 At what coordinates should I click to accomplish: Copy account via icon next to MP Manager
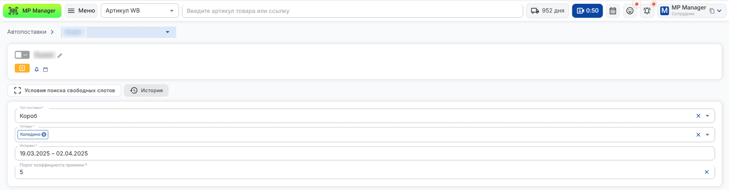coord(712,11)
